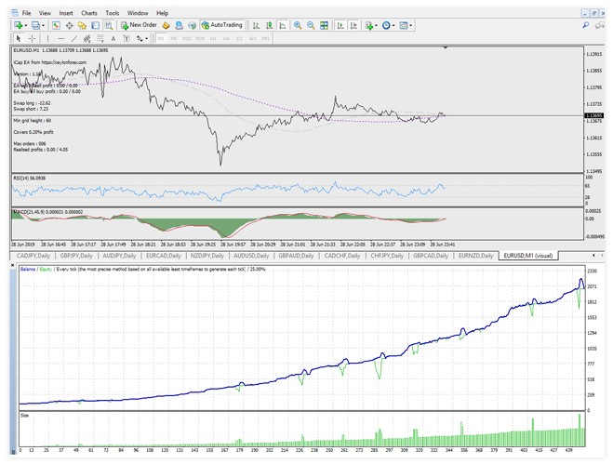Select the H1 timeframe button
The width and height of the screenshot is (613, 464).
pyautogui.click(x=213, y=38)
